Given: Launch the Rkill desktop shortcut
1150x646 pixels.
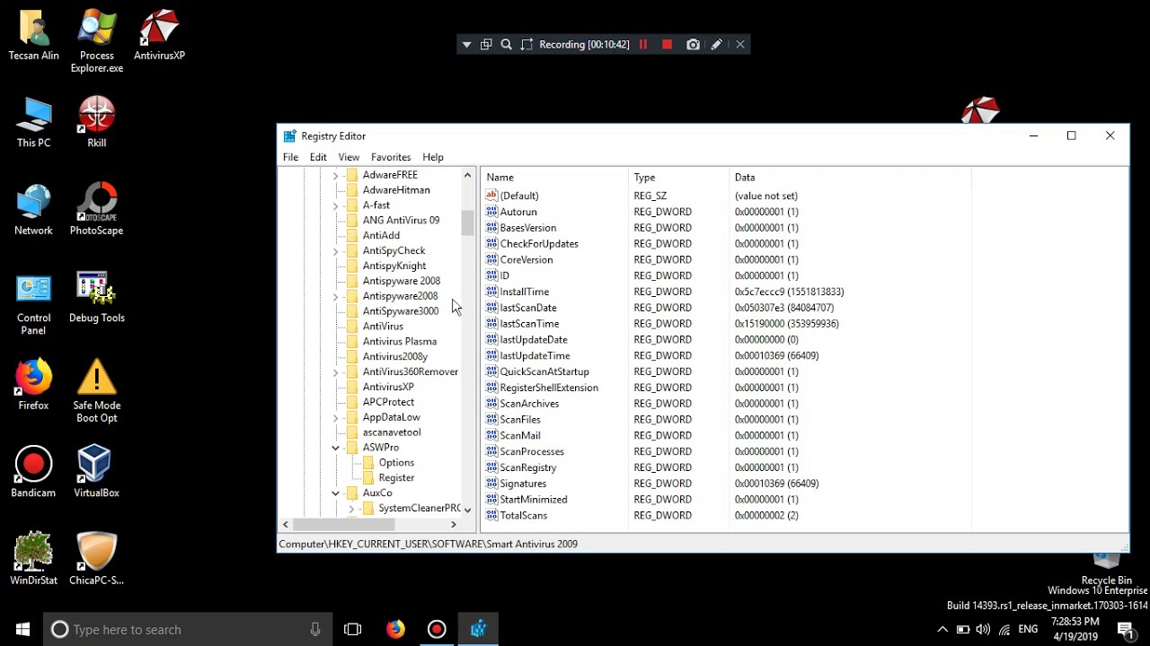Looking at the screenshot, I should [x=97, y=123].
